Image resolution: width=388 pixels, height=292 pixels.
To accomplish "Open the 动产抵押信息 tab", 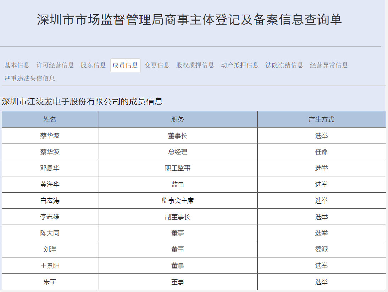I will click(240, 65).
